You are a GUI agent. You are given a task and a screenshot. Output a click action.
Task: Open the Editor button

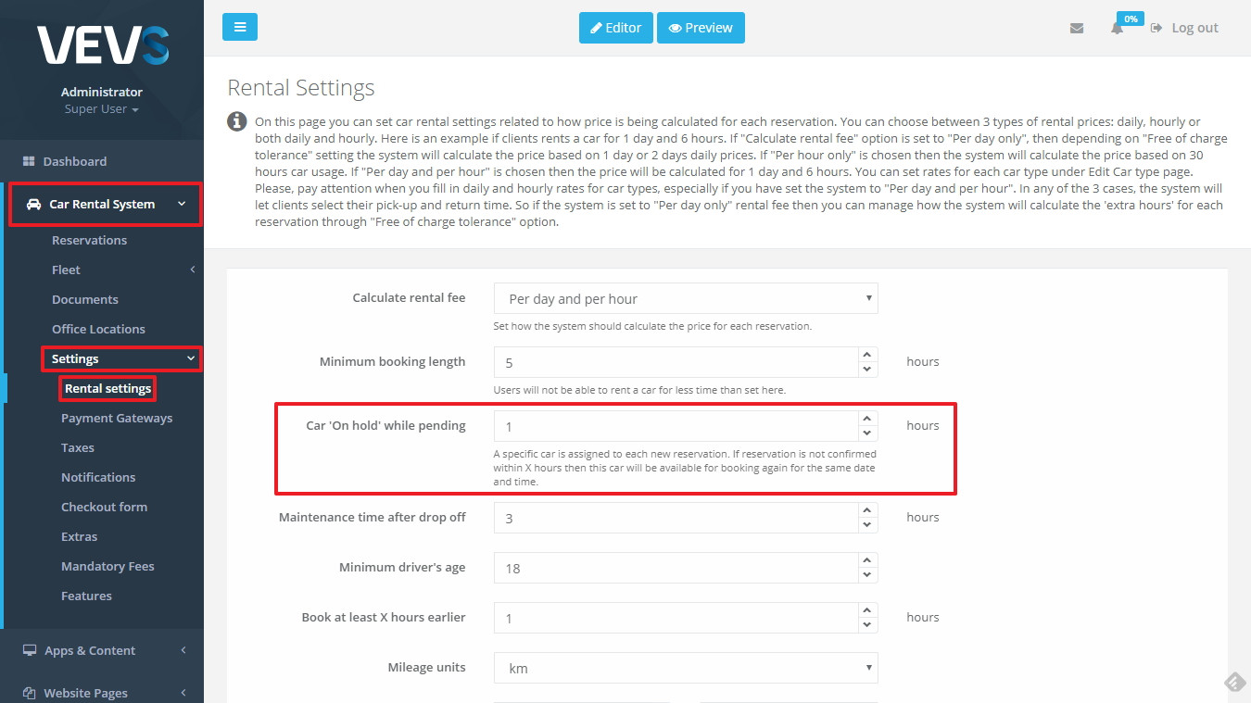pyautogui.click(x=616, y=28)
